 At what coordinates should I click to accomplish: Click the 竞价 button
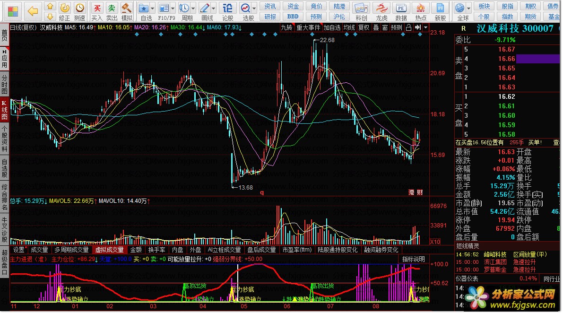316,6
